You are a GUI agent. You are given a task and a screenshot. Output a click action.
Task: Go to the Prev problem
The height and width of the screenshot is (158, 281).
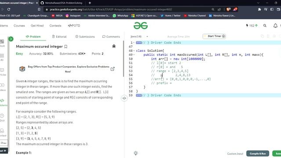[x=4, y=143]
